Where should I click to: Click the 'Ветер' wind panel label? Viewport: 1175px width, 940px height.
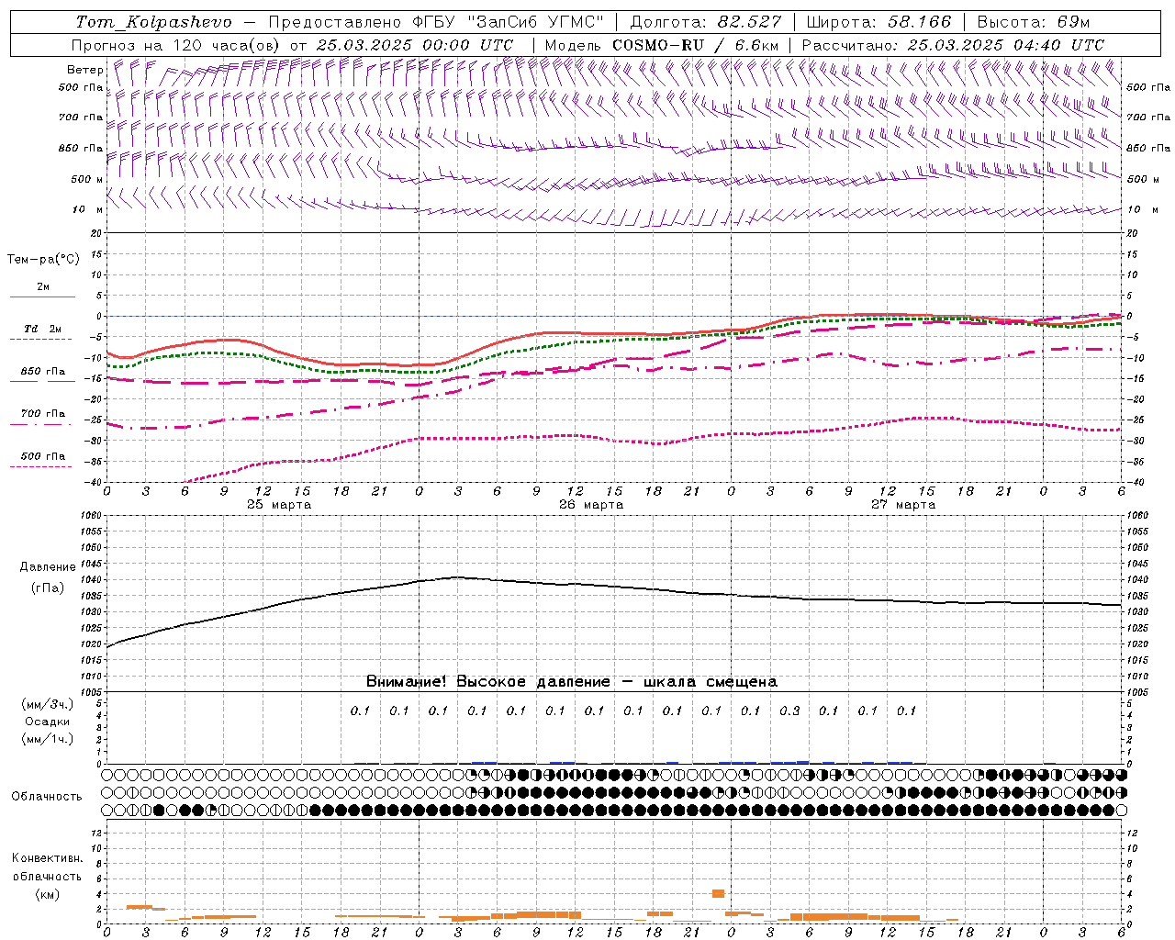[85, 70]
